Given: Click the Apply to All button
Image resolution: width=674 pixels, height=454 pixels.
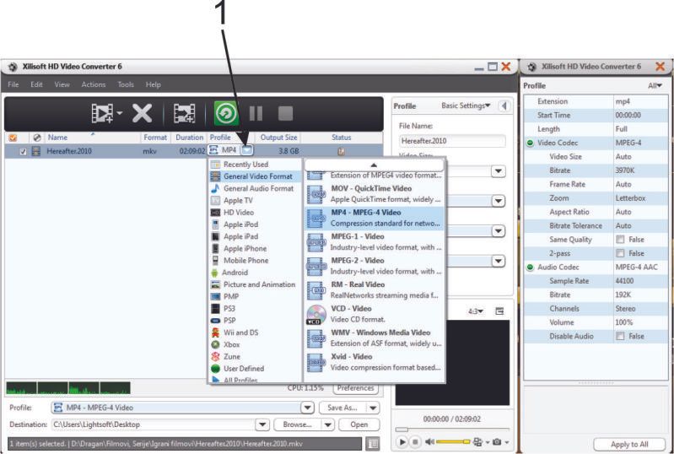Looking at the screenshot, I should tap(629, 444).
